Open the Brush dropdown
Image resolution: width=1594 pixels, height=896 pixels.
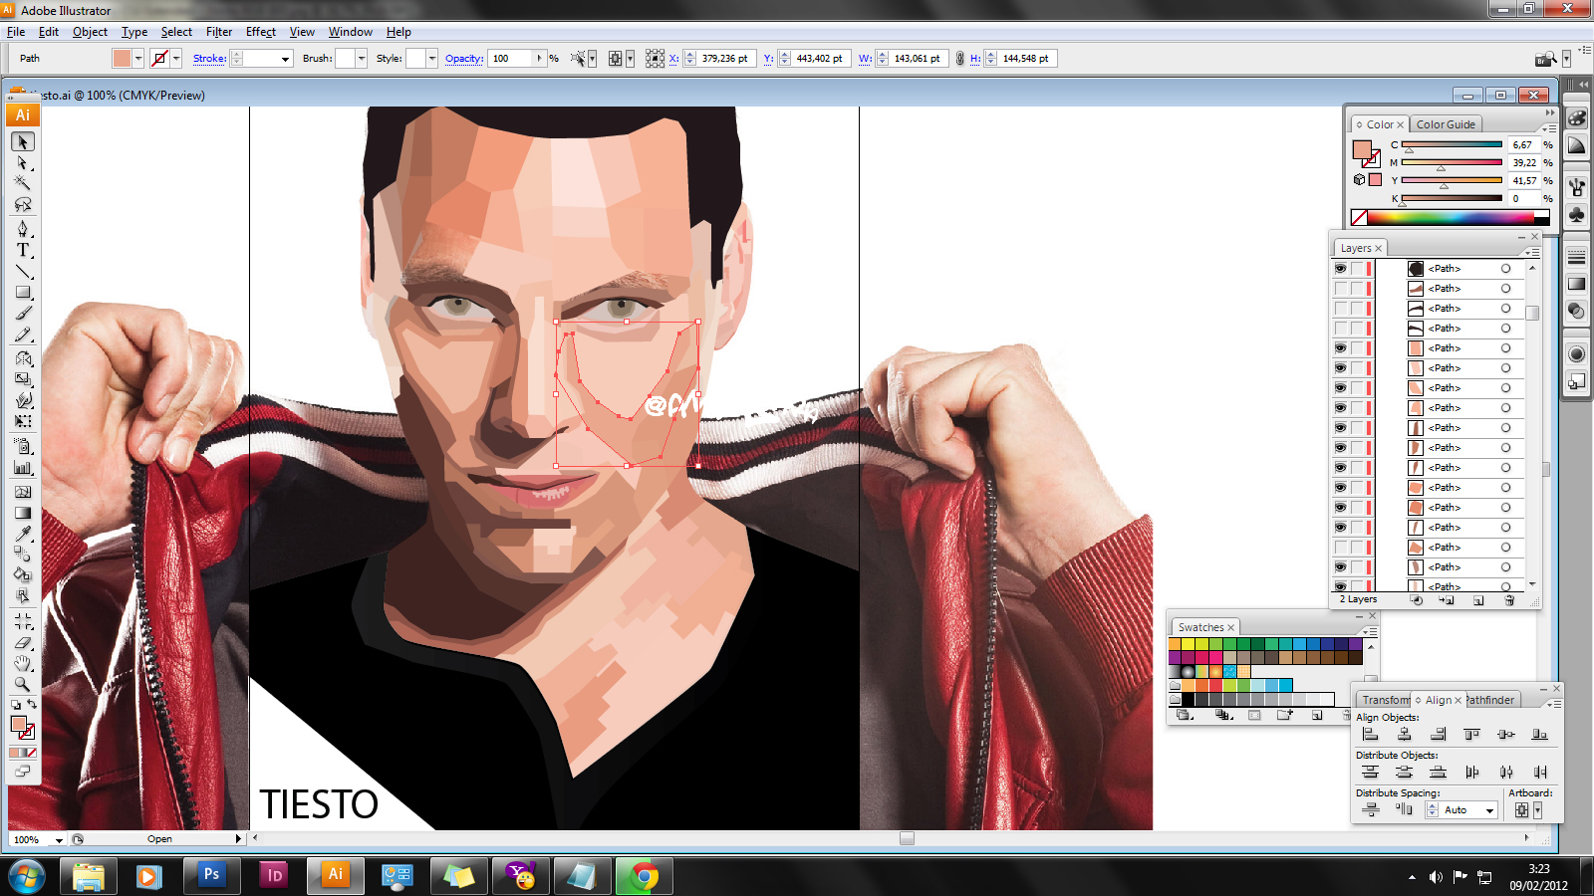click(361, 59)
